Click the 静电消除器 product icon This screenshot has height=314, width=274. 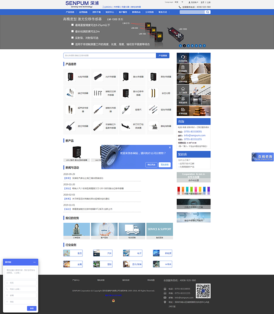153,126
